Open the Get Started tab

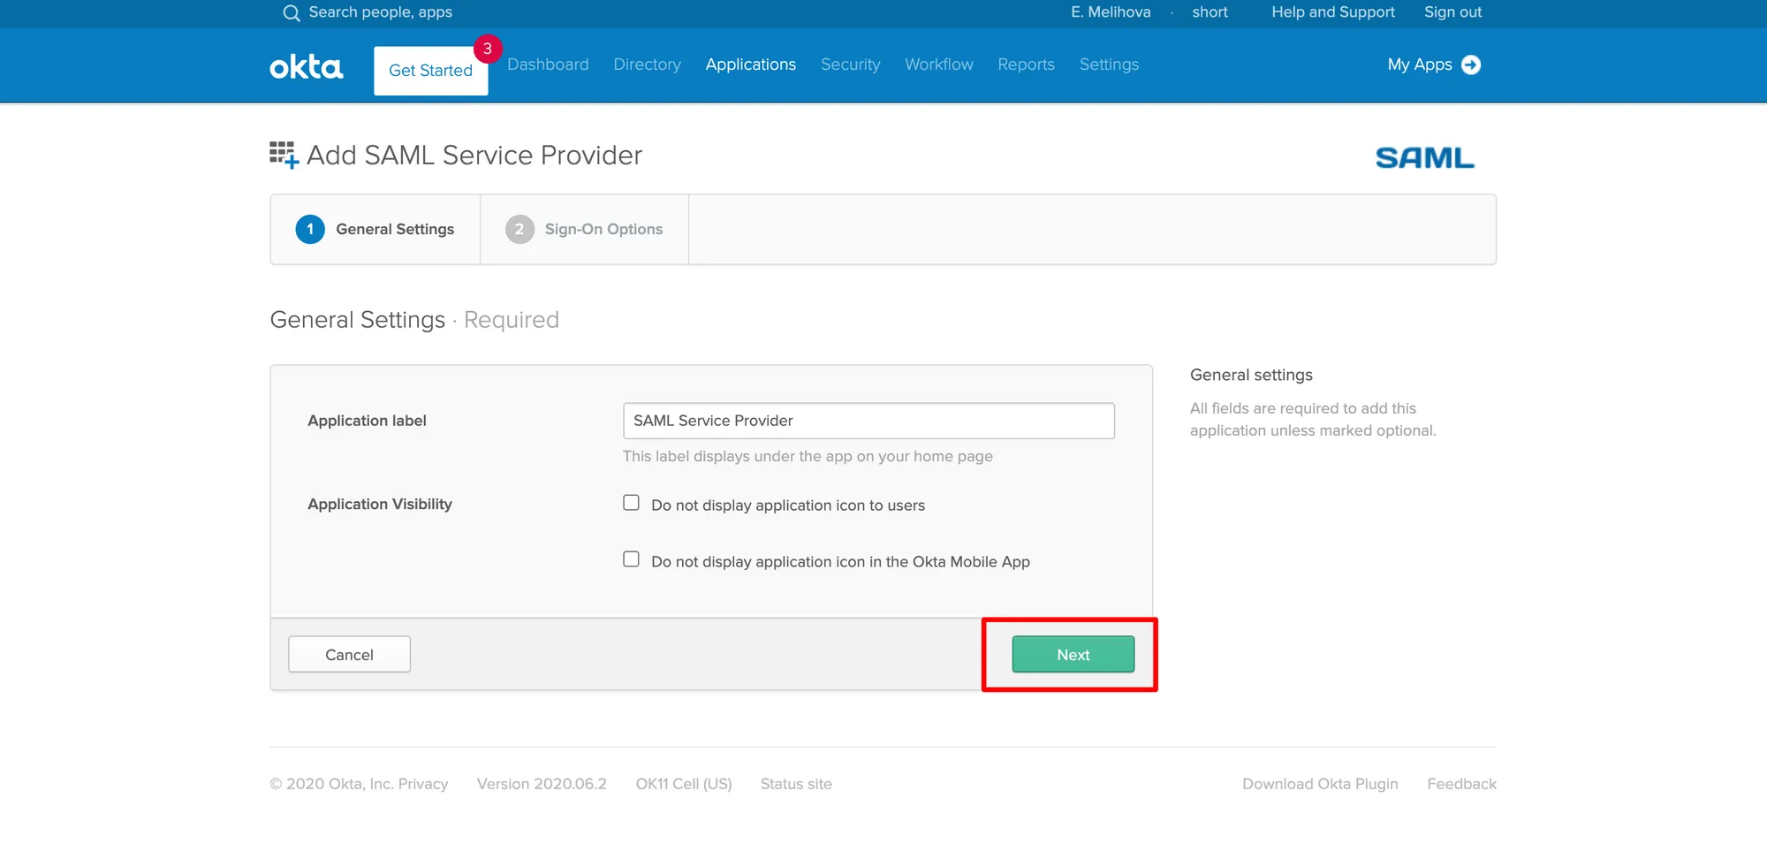click(431, 71)
